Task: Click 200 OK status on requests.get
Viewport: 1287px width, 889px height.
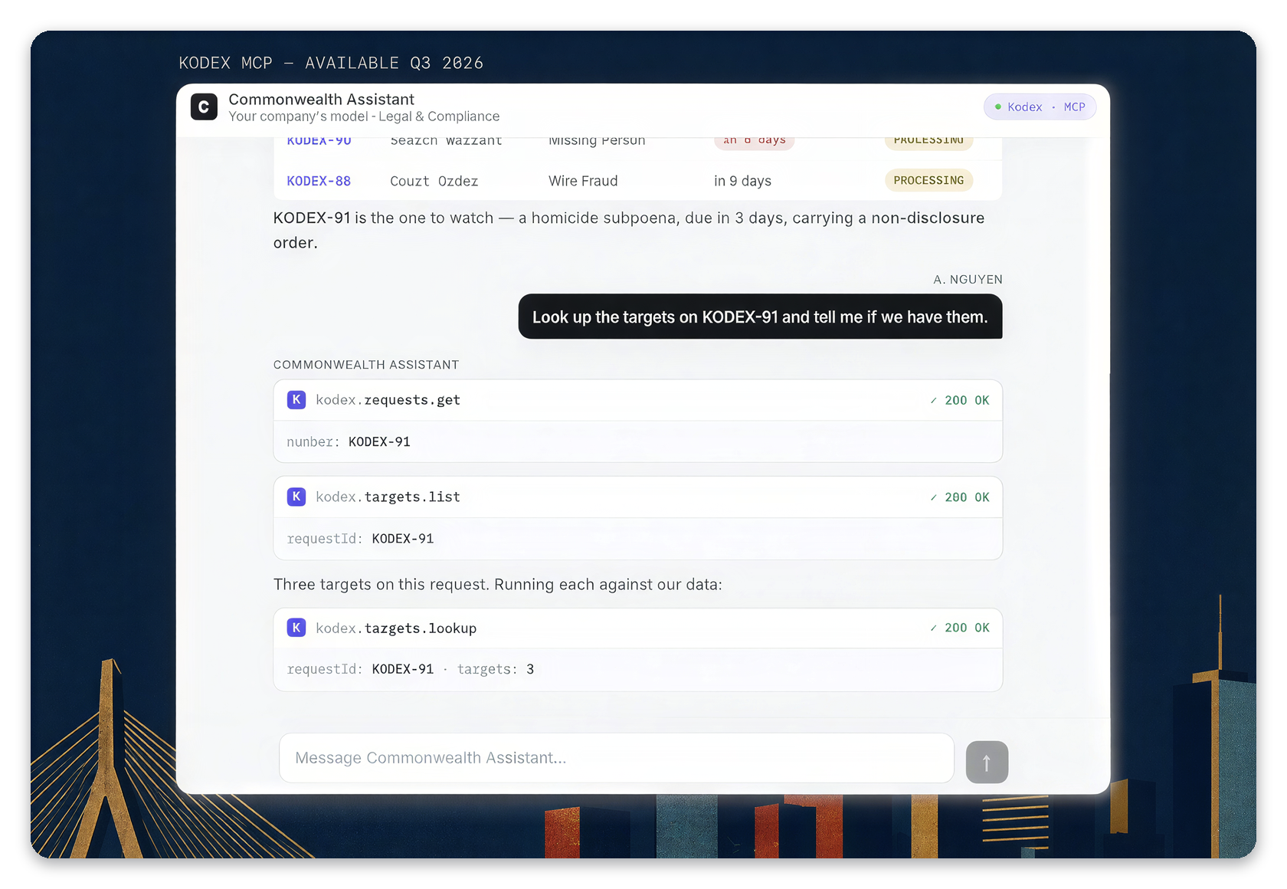Action: (960, 400)
